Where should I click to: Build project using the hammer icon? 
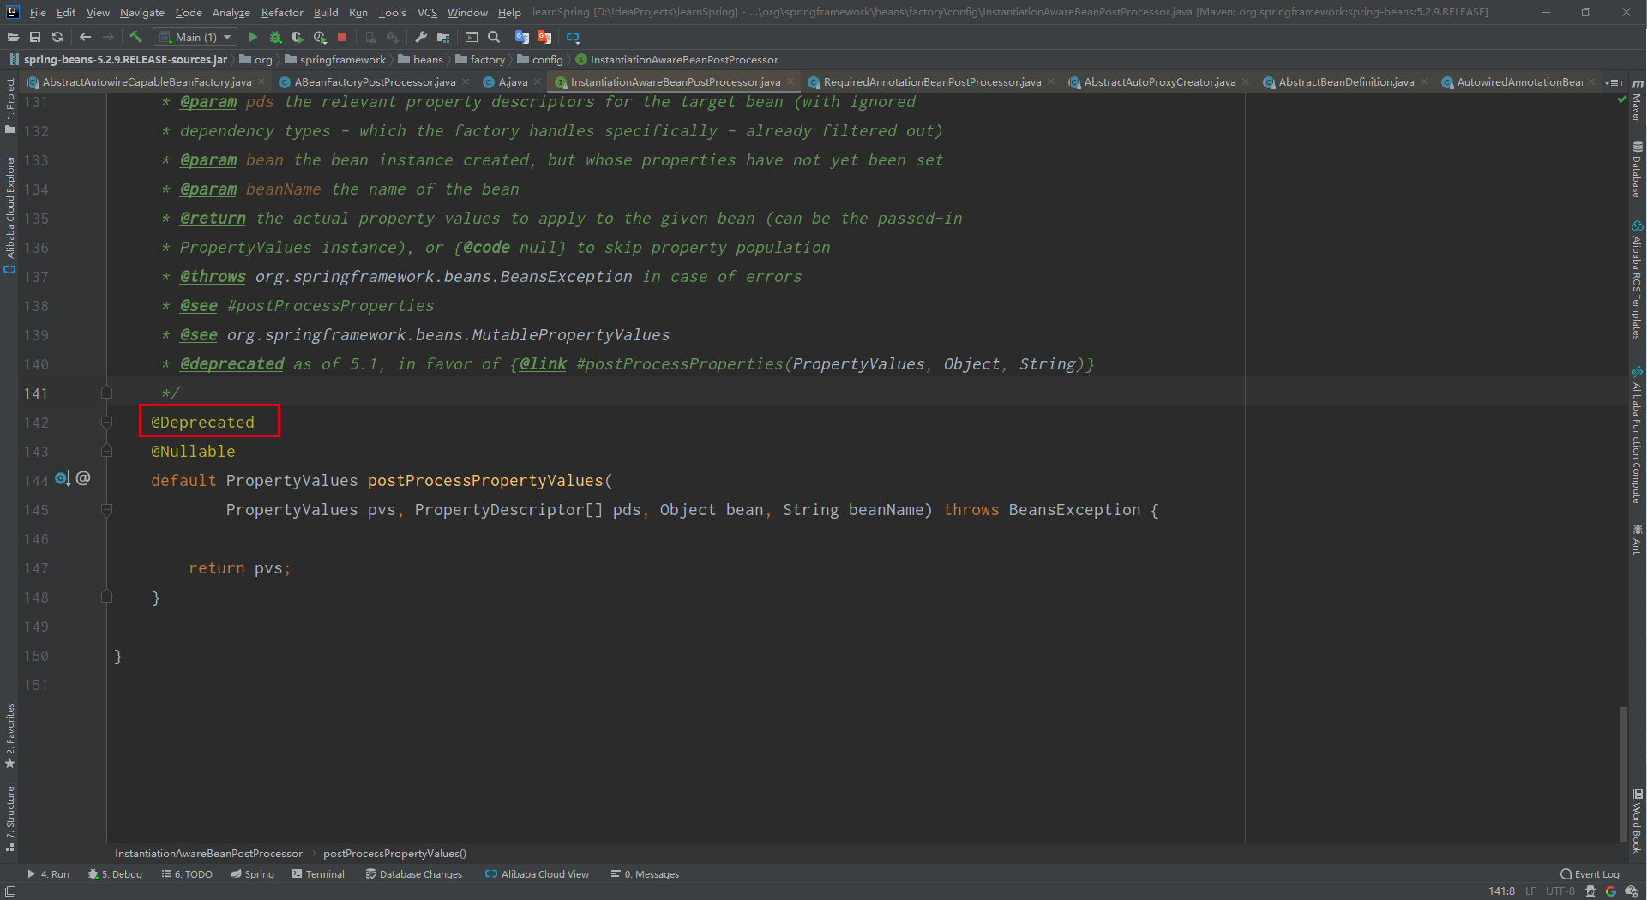coord(135,37)
